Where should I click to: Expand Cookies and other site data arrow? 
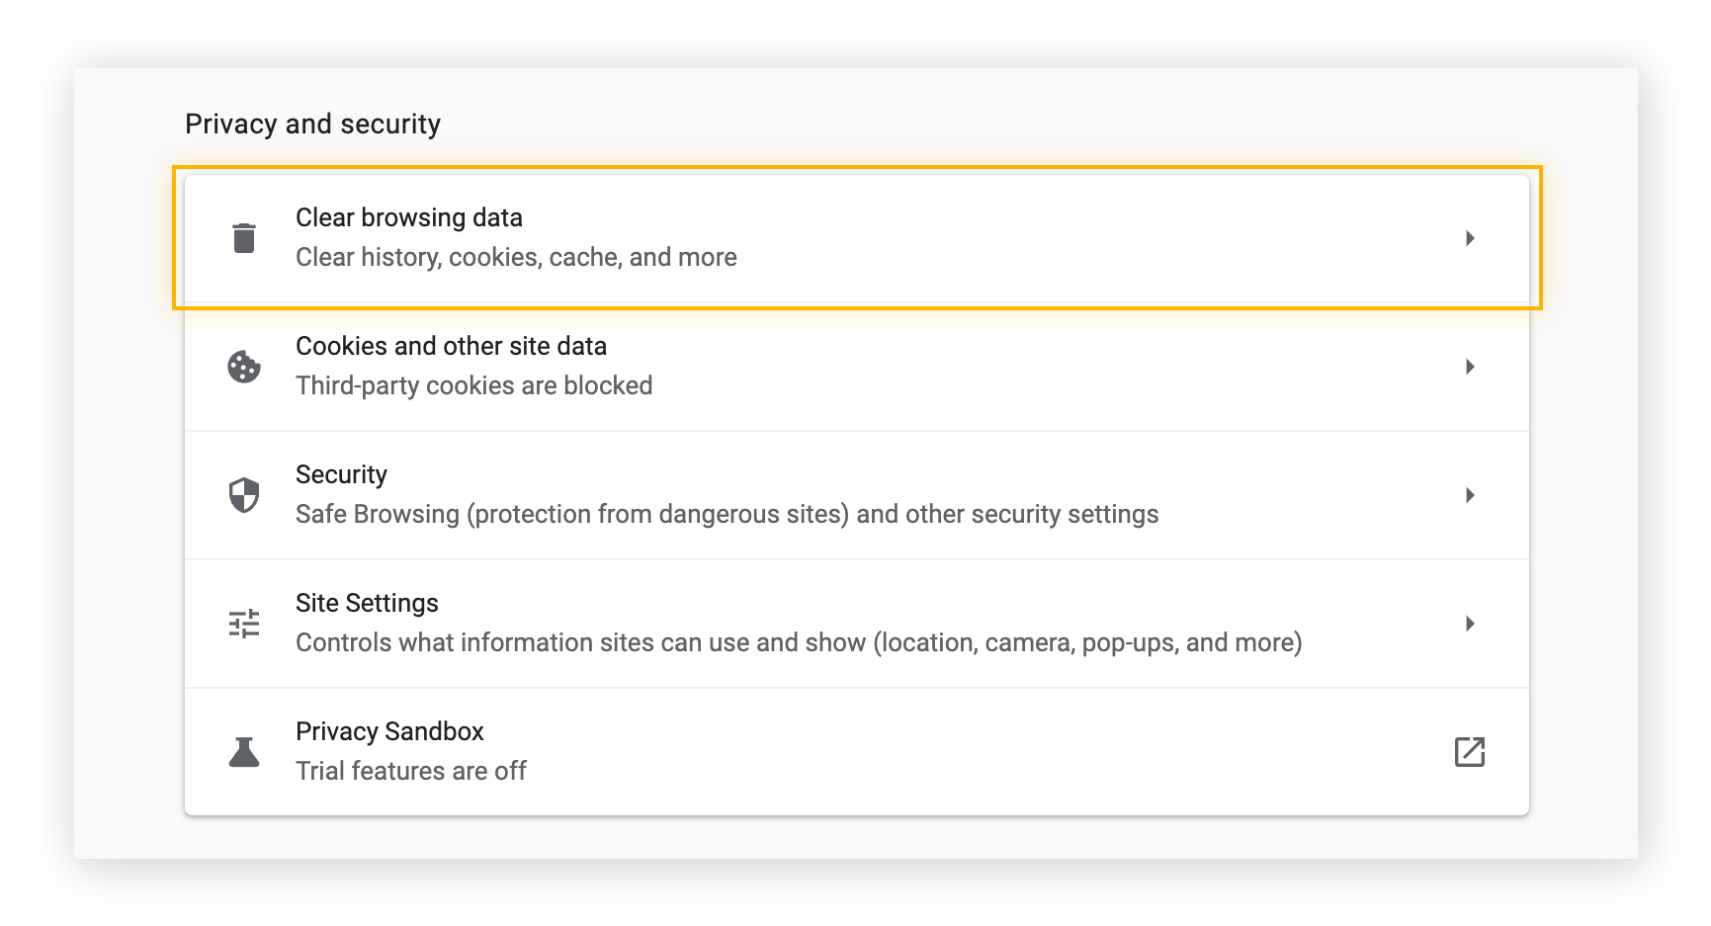(x=1470, y=367)
